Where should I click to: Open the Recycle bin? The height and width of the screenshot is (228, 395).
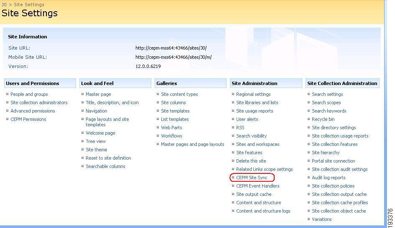click(323, 119)
